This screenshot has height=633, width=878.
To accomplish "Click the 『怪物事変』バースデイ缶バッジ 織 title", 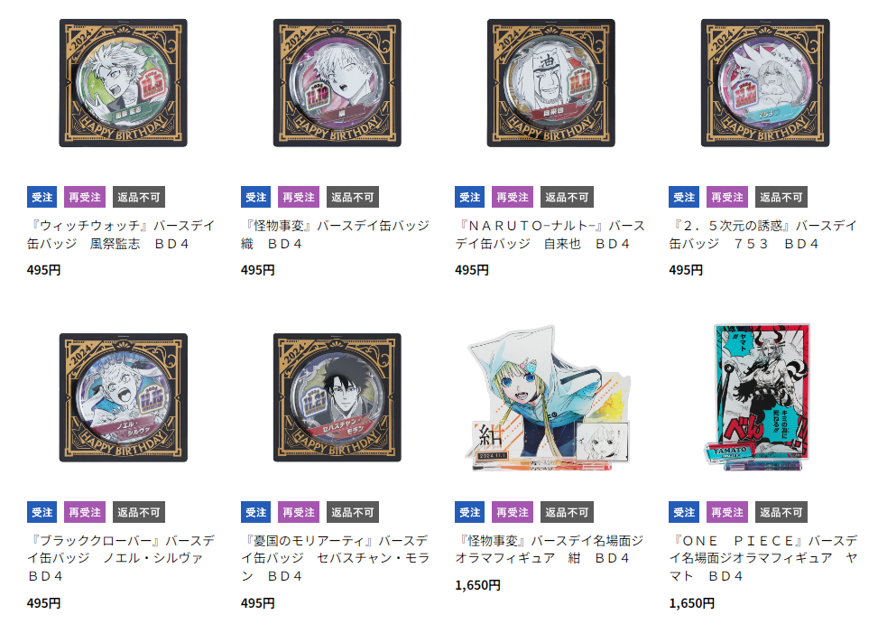I will 336,235.
